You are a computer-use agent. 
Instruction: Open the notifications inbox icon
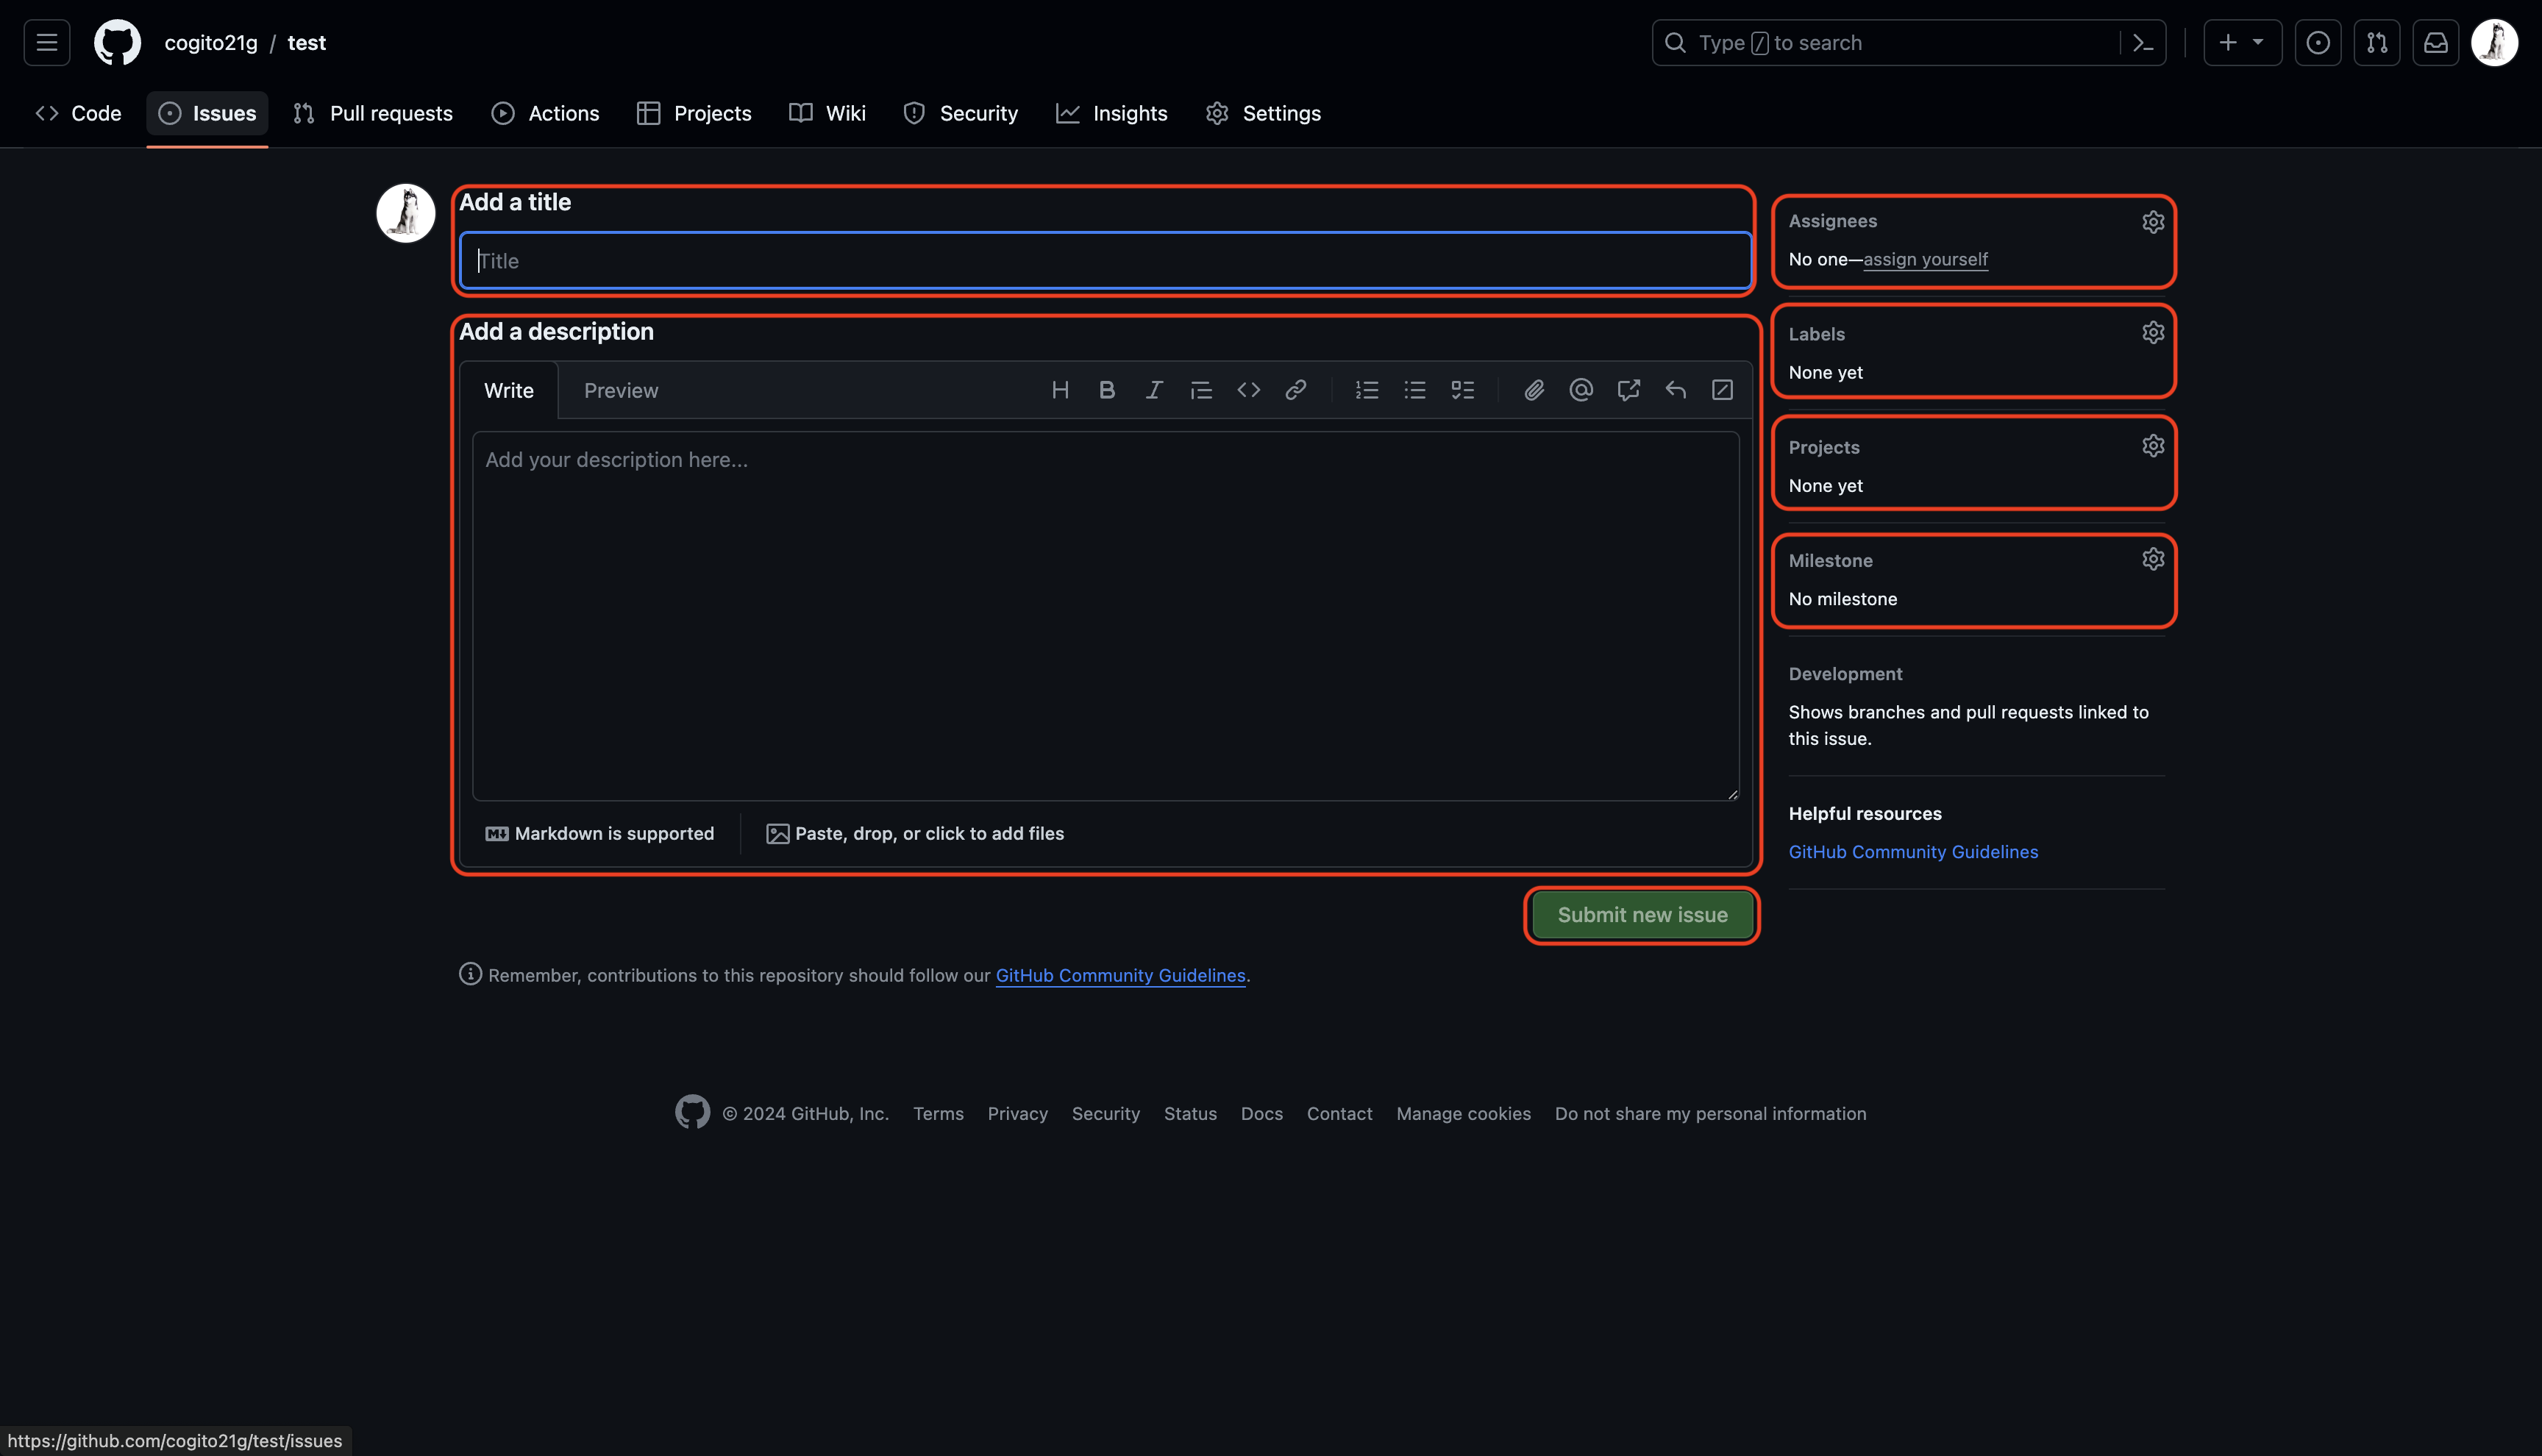(2436, 43)
